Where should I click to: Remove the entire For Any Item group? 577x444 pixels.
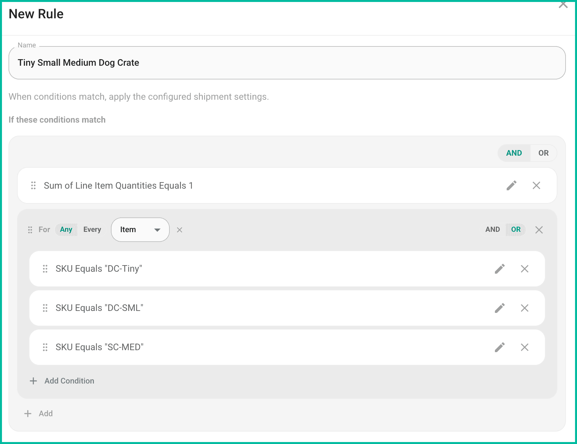click(539, 230)
